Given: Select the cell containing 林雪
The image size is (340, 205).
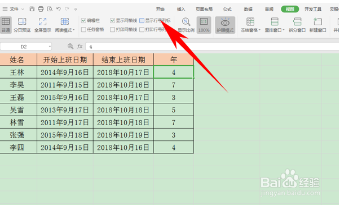Looking at the screenshot, I should [18, 122].
